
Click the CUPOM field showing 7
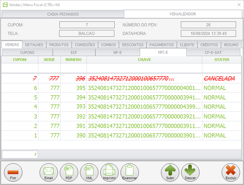tap(87, 25)
